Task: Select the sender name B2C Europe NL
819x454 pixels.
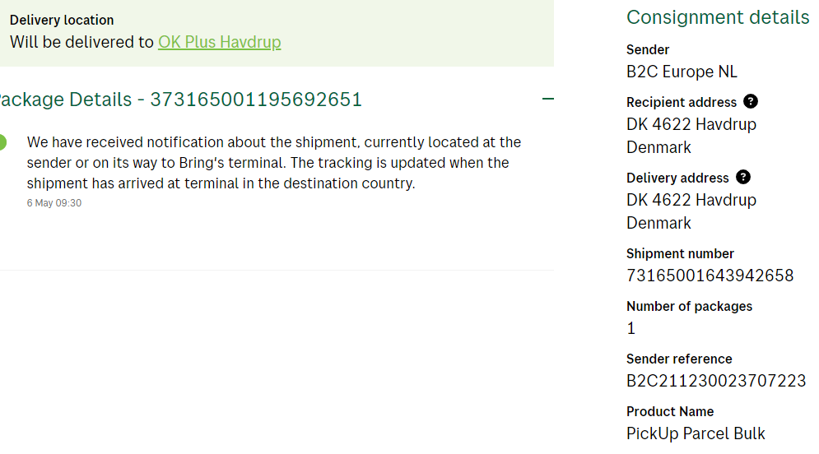Action: pos(682,72)
